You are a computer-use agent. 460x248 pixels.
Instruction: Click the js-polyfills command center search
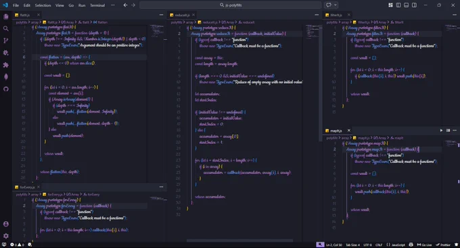click(x=230, y=5)
